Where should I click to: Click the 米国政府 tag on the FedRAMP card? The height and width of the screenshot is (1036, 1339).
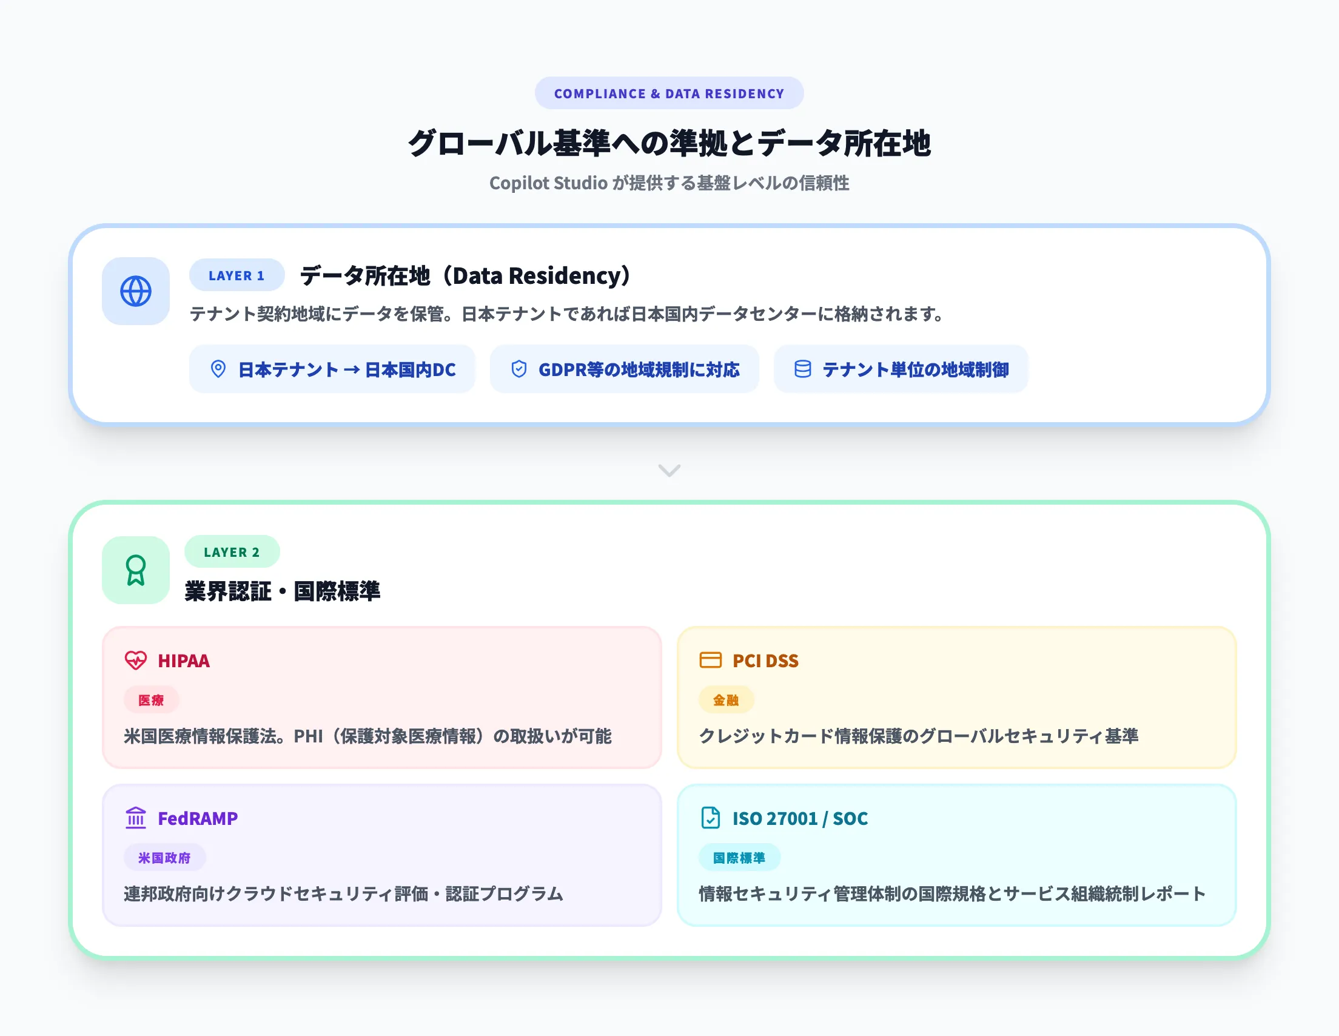(165, 856)
